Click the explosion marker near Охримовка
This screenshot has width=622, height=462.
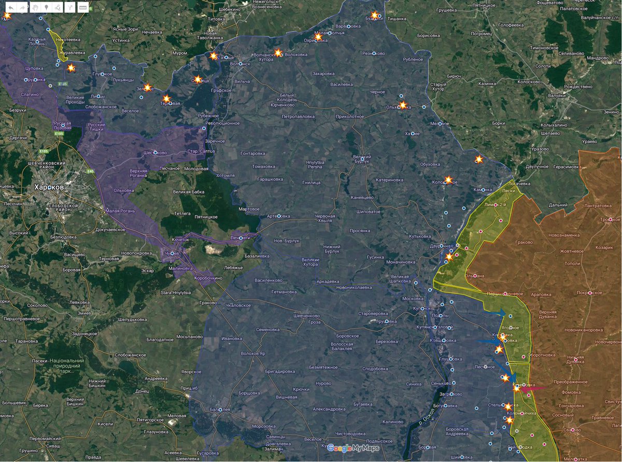tap(319, 36)
